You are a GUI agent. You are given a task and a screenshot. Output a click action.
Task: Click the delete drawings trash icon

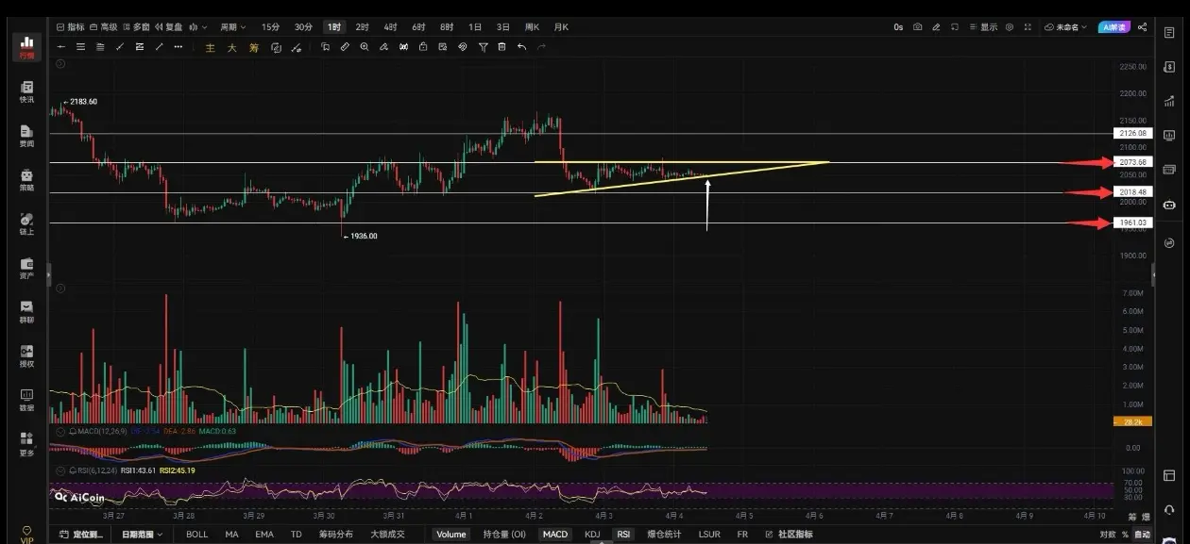click(502, 46)
